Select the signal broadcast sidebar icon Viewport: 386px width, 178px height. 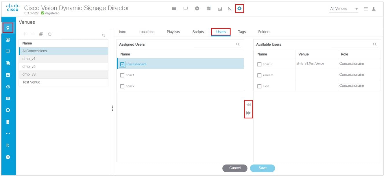(x=8, y=145)
